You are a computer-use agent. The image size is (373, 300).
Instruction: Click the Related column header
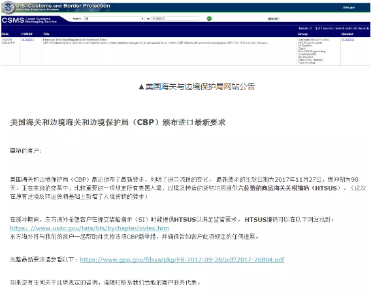tap(347, 34)
